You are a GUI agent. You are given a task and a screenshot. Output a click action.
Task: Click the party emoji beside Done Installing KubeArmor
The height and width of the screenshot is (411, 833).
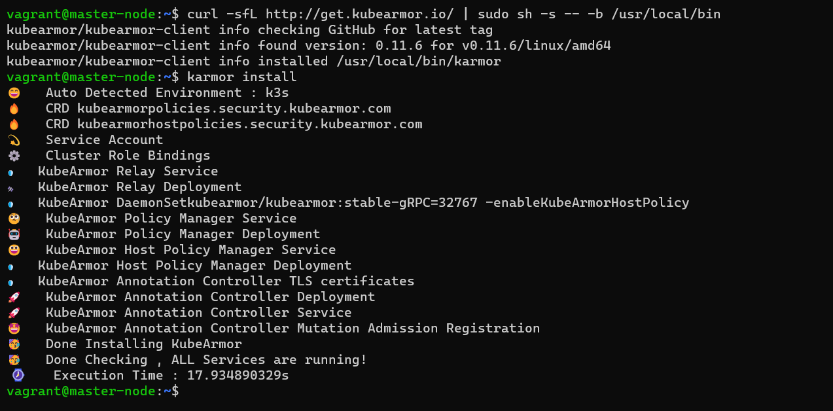click(14, 344)
